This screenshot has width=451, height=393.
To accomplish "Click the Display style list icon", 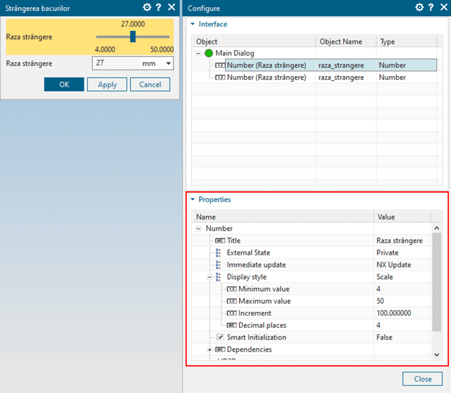I will point(218,277).
